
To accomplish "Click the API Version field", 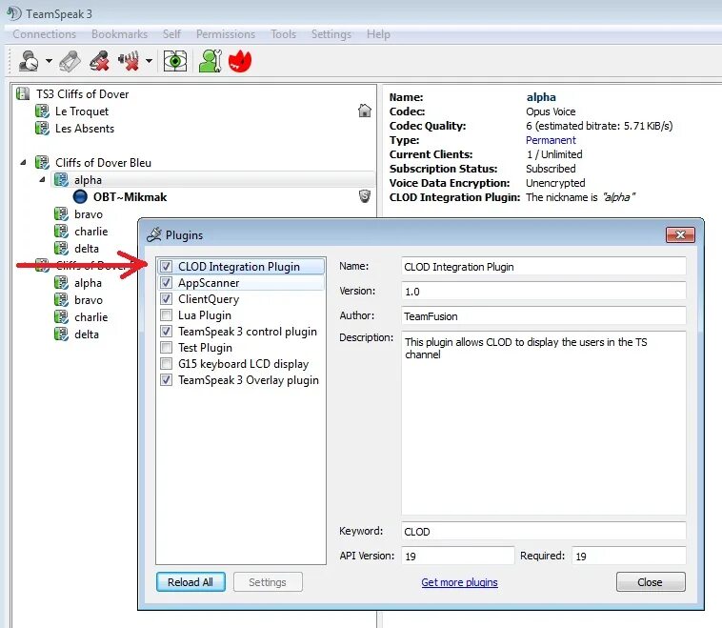I will [457, 556].
